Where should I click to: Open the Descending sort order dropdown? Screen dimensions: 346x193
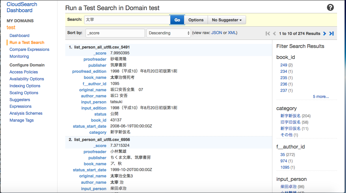coord(169,33)
